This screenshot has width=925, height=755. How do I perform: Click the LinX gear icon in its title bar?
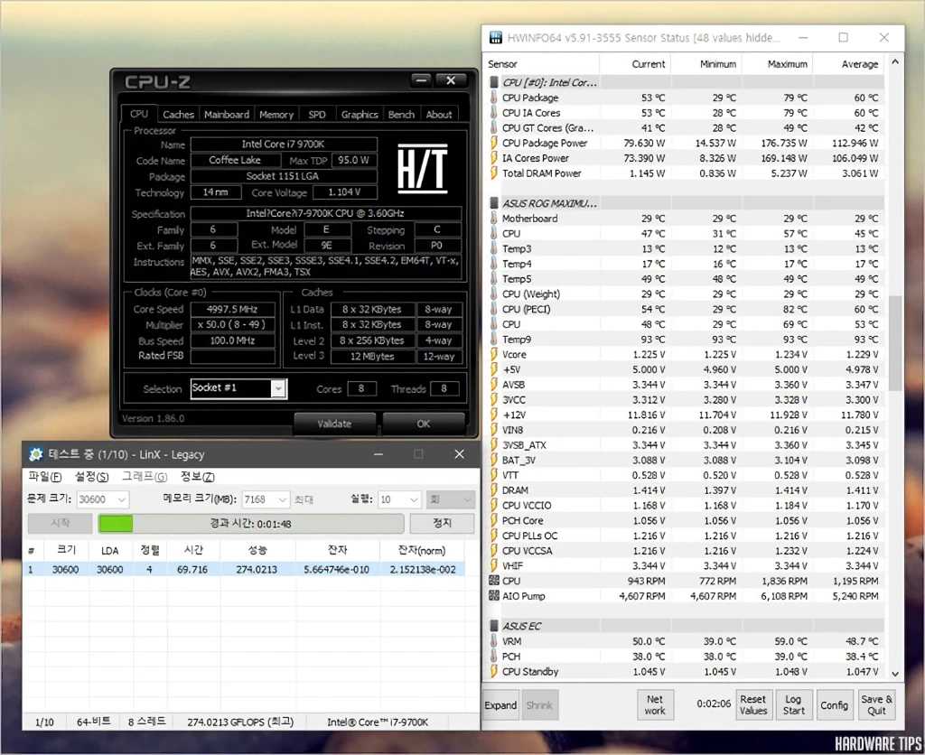coord(36,454)
